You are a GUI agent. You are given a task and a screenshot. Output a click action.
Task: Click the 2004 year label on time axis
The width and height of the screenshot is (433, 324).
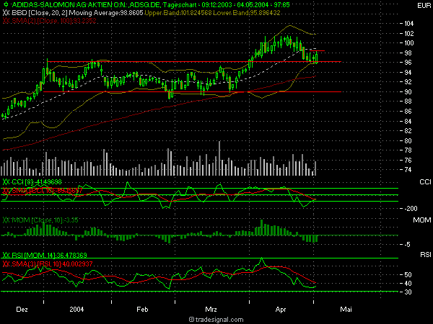pos(76,310)
